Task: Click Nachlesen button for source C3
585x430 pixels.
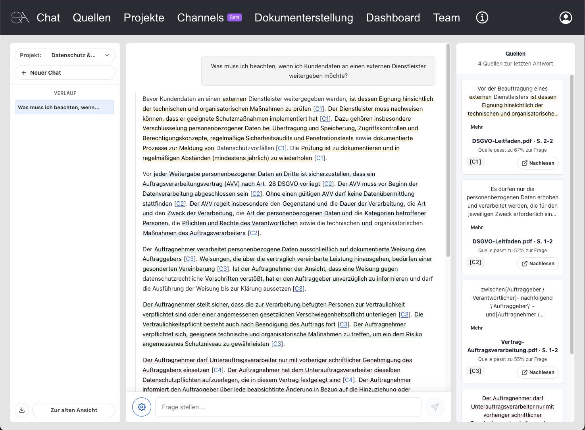Action: pos(538,372)
